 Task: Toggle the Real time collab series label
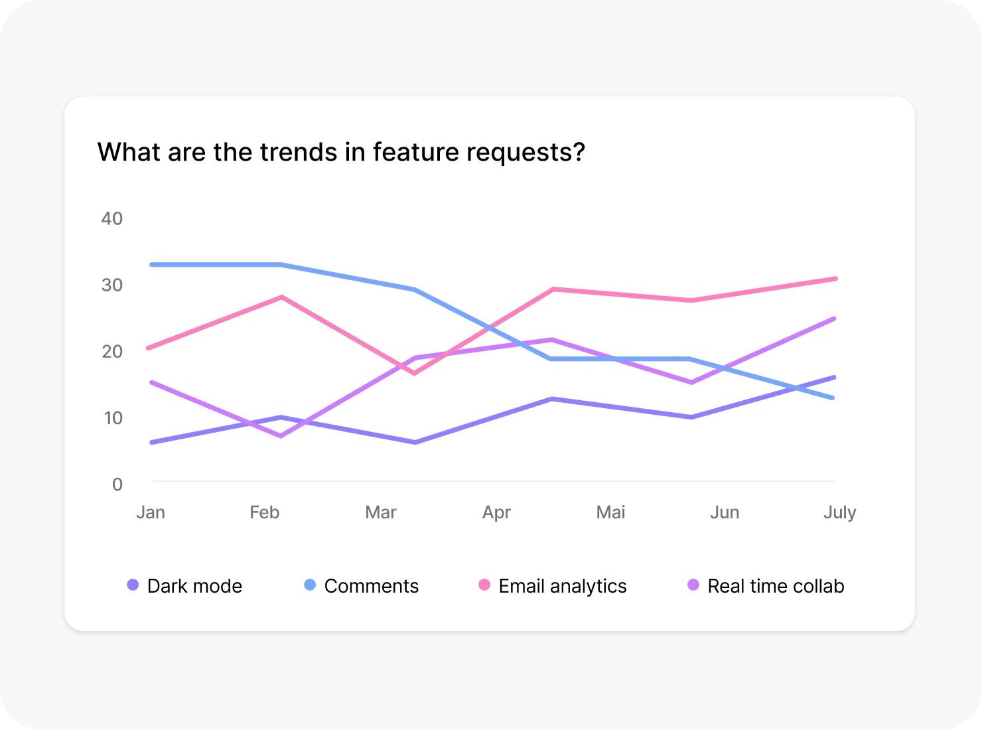coord(776,586)
